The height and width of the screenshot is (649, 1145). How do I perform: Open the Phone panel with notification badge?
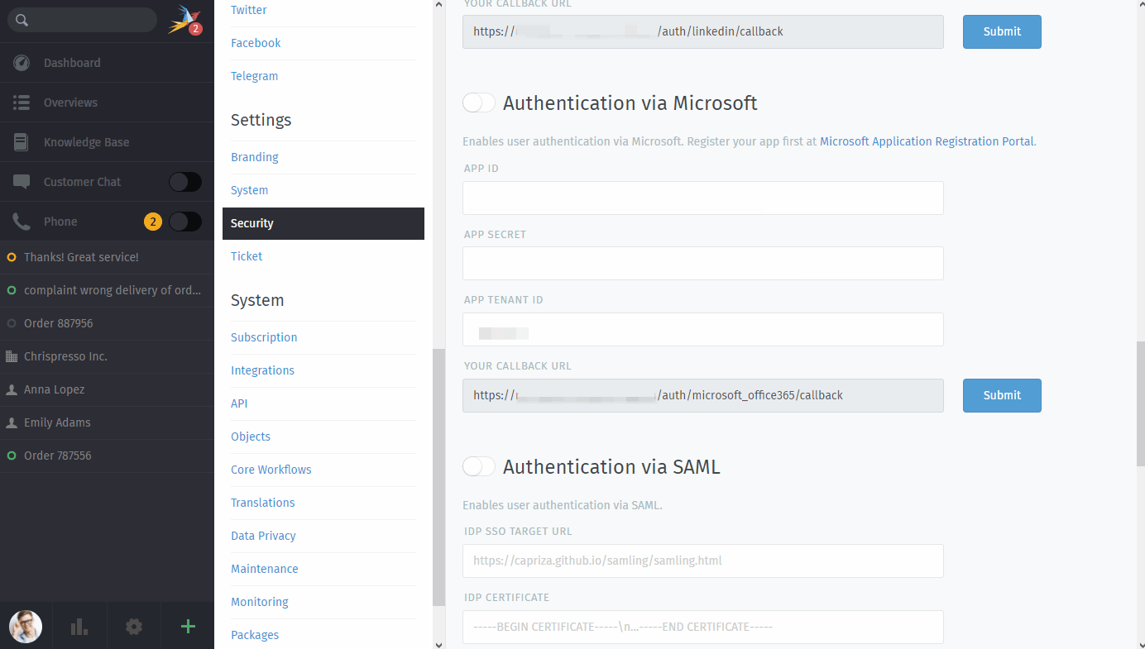[x=60, y=221]
